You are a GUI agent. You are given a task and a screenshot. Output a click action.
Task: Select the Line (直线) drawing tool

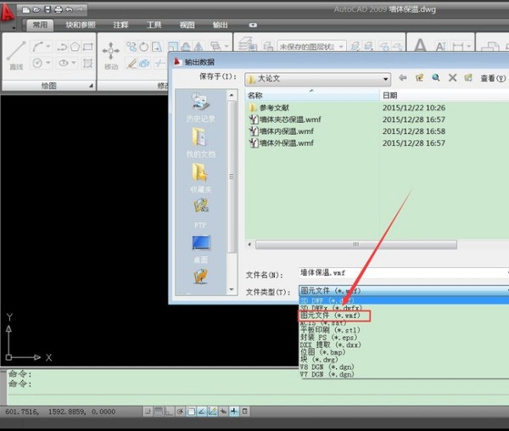[x=16, y=55]
